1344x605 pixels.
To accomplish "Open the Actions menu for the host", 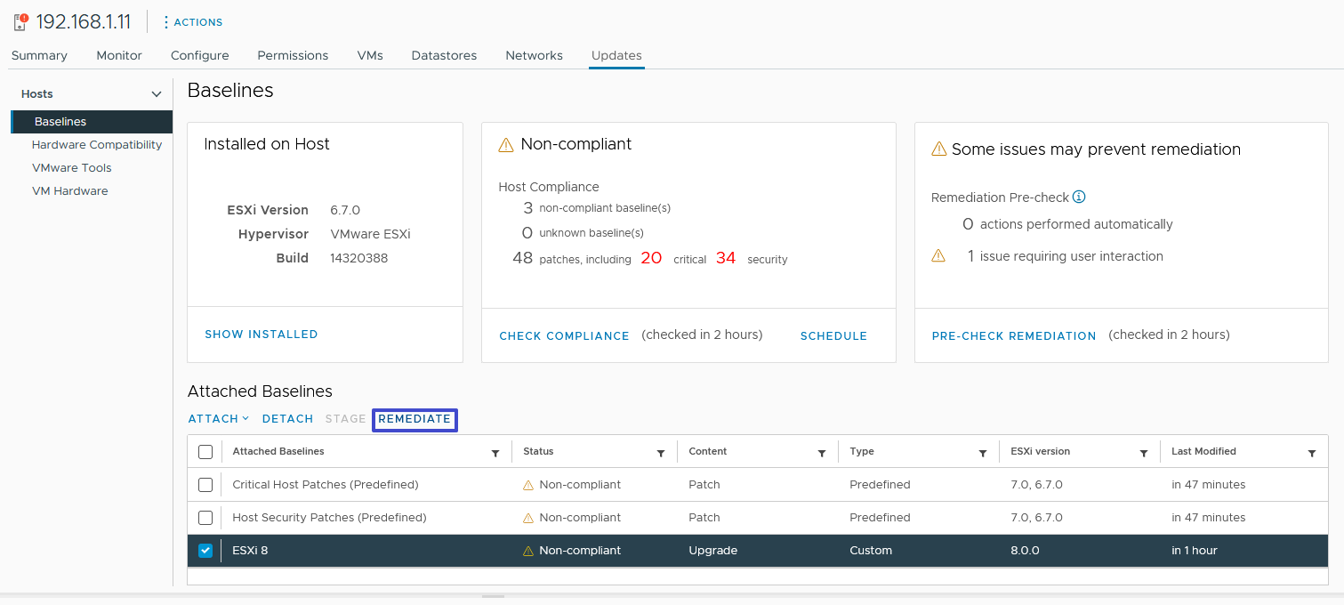I will pyautogui.click(x=192, y=22).
